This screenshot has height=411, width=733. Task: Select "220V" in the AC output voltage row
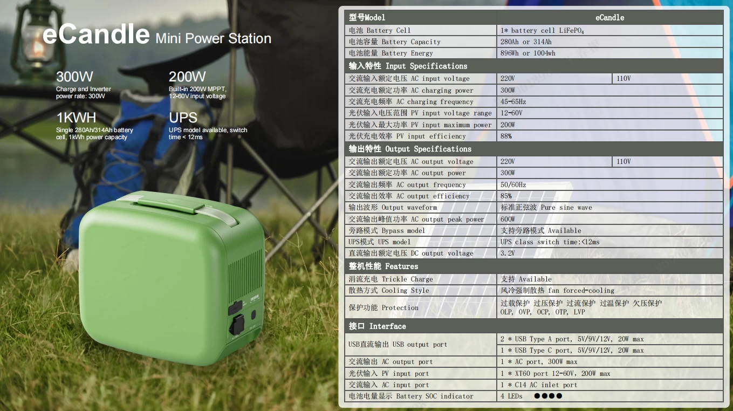(x=508, y=161)
